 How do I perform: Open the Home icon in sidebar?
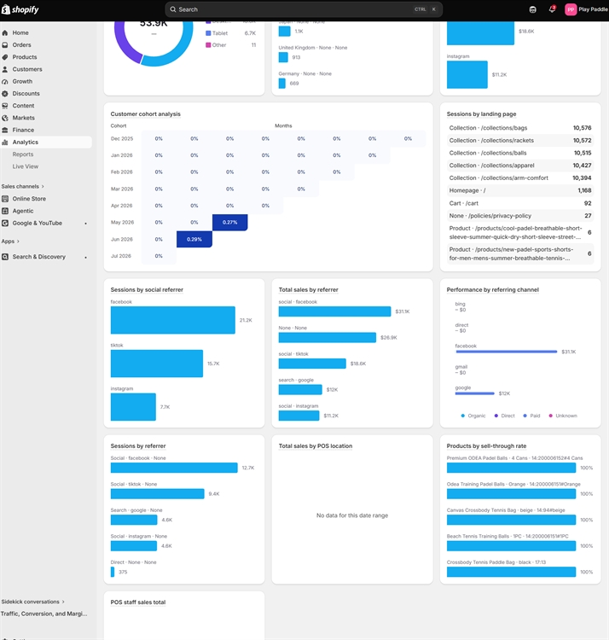[x=5, y=32]
